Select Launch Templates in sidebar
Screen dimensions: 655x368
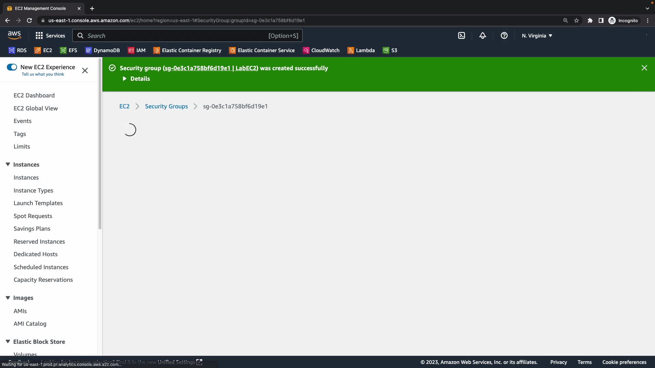[38, 203]
